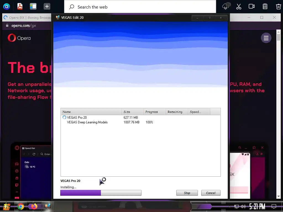
Task: Click the lock icon in Opera address bar
Action: click(7, 25)
